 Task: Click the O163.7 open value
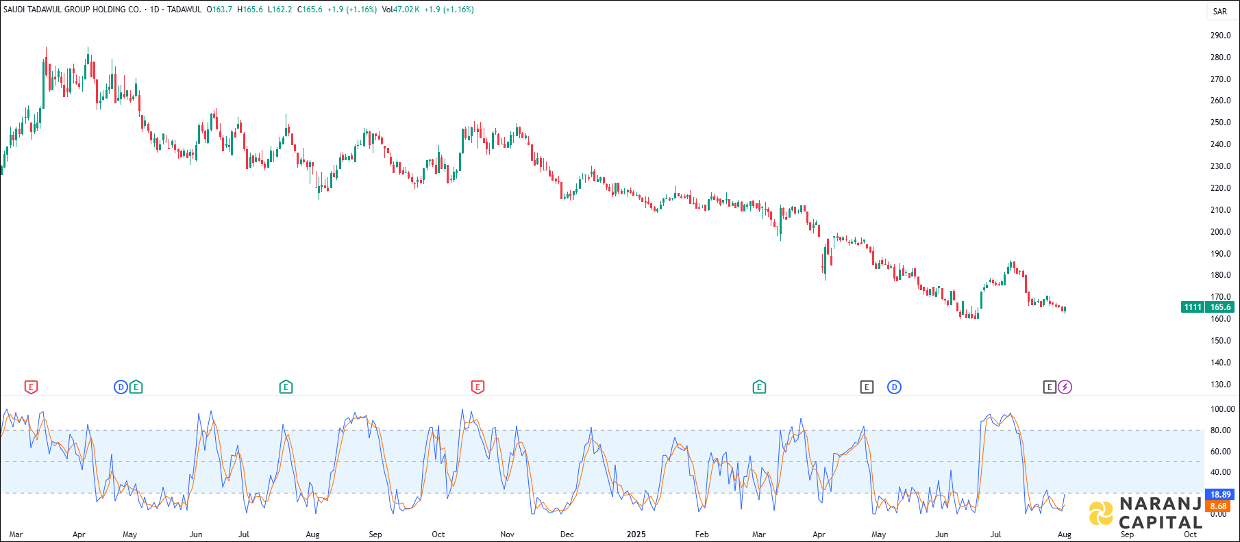click(x=219, y=10)
